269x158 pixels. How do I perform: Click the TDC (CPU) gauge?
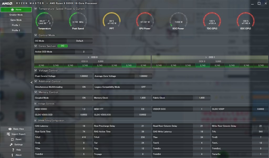(x=212, y=21)
